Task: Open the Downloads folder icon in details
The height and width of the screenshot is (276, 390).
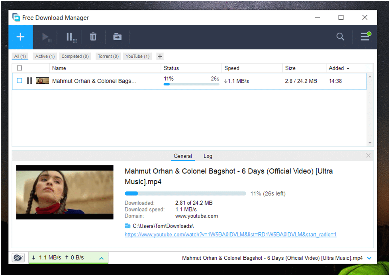Action: click(127, 226)
